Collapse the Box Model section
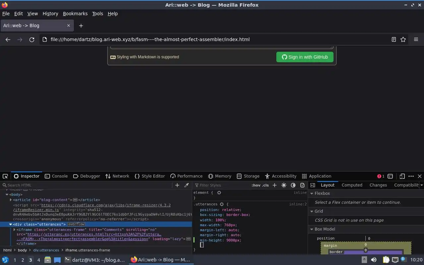This screenshot has width=424, height=265. click(312, 229)
